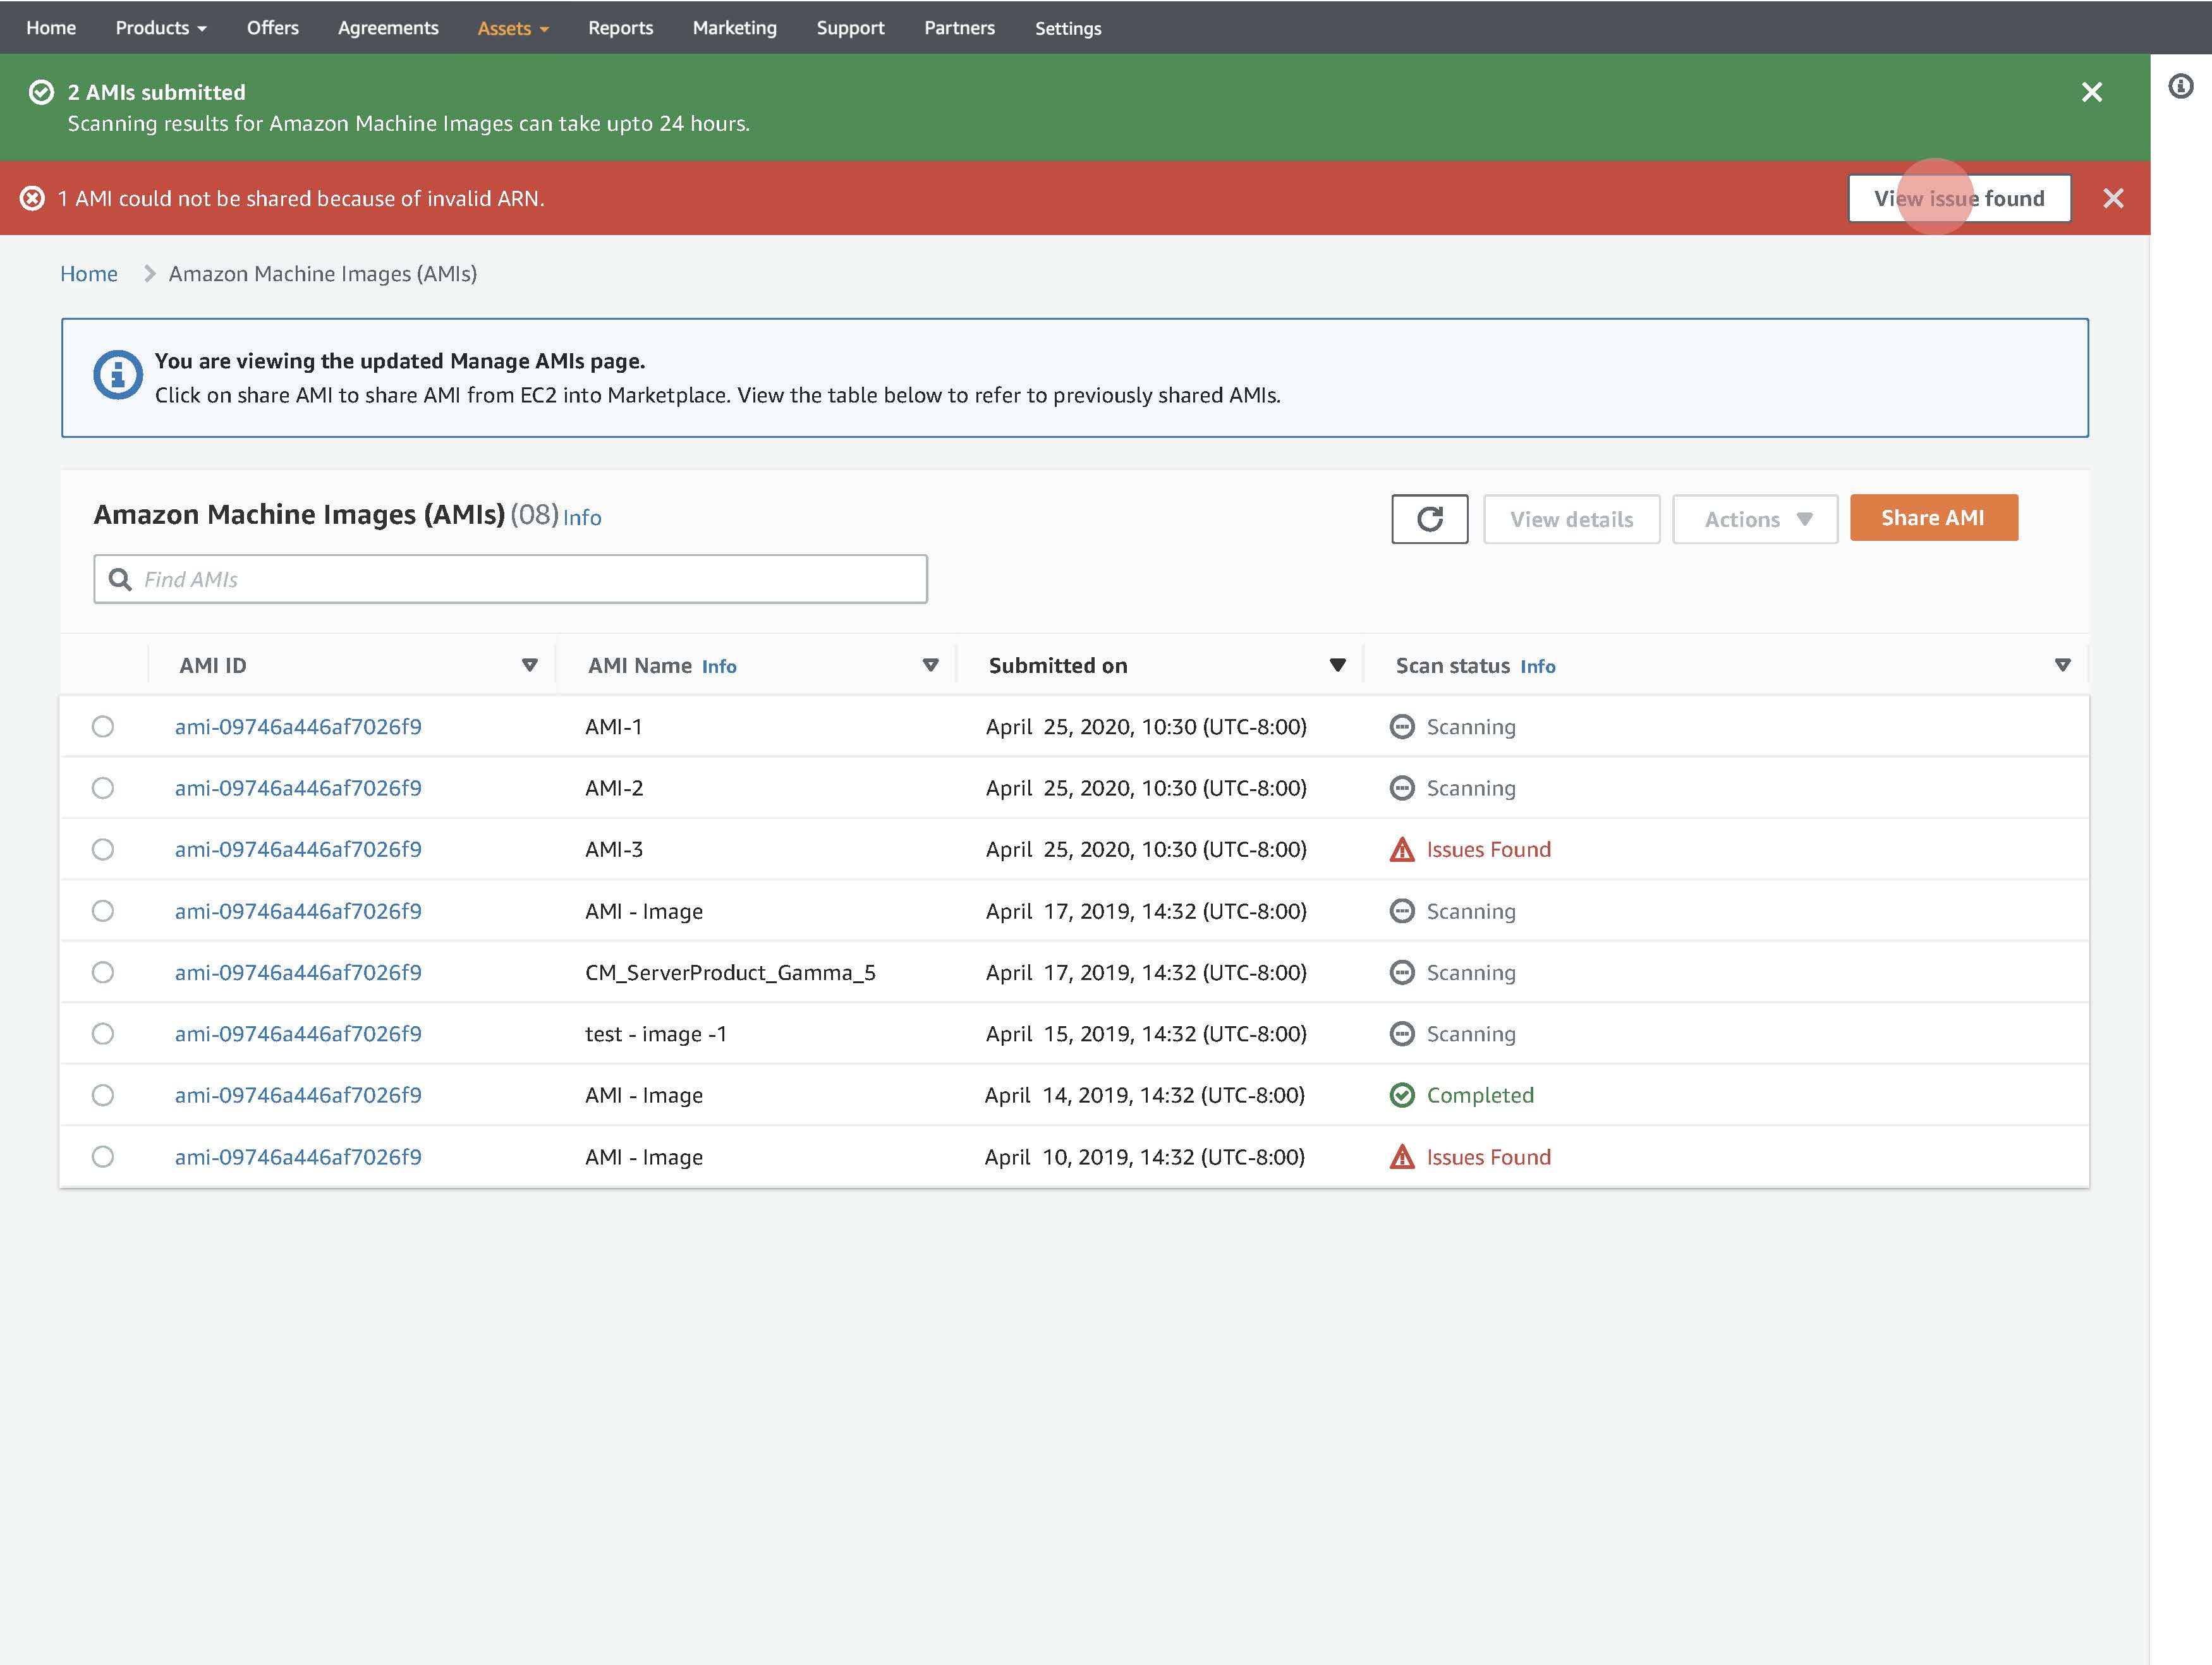This screenshot has width=2212, height=1665.
Task: Open the Products menu
Action: point(160,28)
